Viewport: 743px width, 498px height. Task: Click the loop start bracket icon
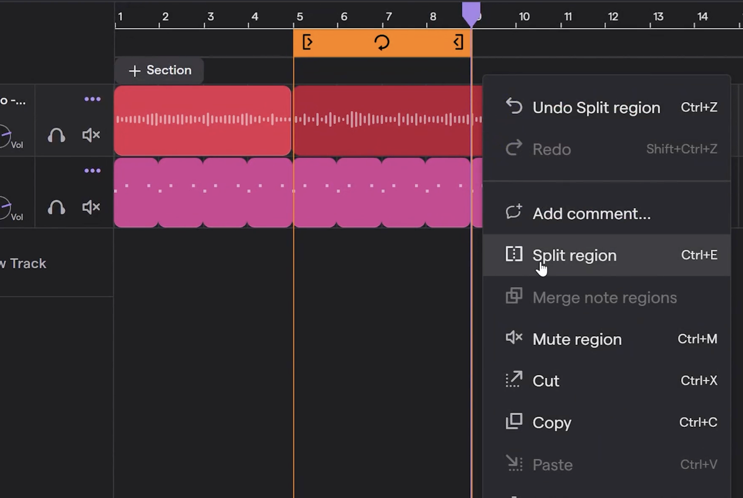(307, 42)
